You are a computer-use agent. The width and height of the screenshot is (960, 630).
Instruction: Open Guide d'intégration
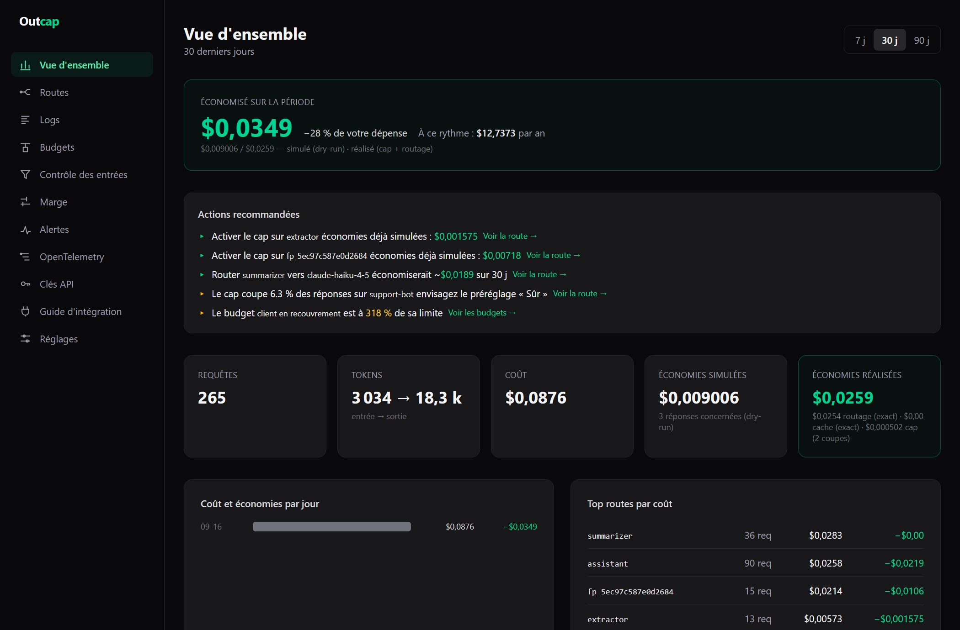82,312
